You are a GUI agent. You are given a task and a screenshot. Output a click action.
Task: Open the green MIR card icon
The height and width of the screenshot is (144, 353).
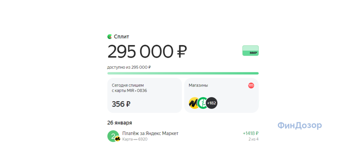[250, 51]
